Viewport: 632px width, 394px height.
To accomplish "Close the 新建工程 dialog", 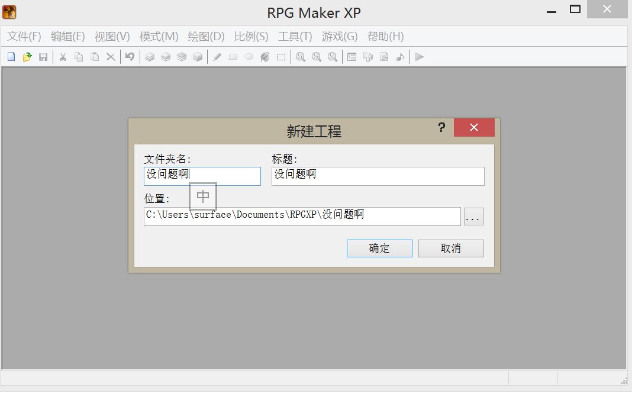I will tap(474, 128).
